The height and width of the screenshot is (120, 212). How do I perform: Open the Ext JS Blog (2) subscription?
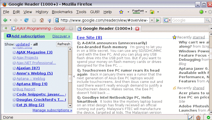point(30,105)
